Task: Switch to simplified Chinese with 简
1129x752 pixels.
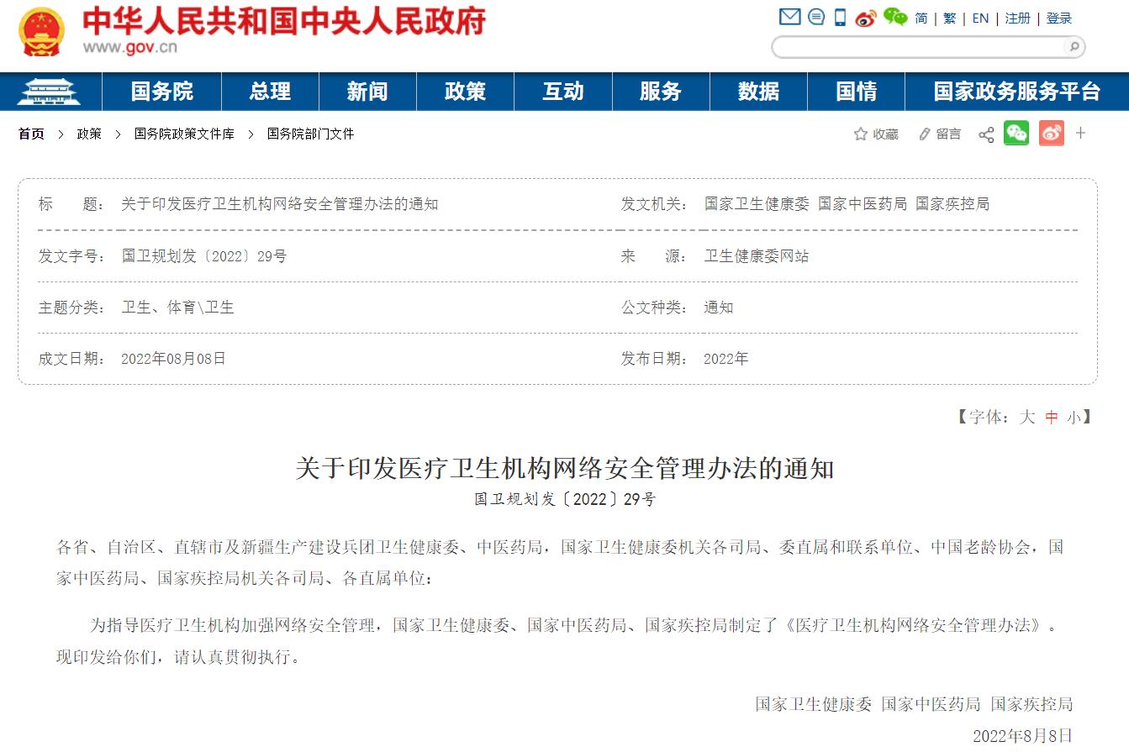Action: (920, 18)
